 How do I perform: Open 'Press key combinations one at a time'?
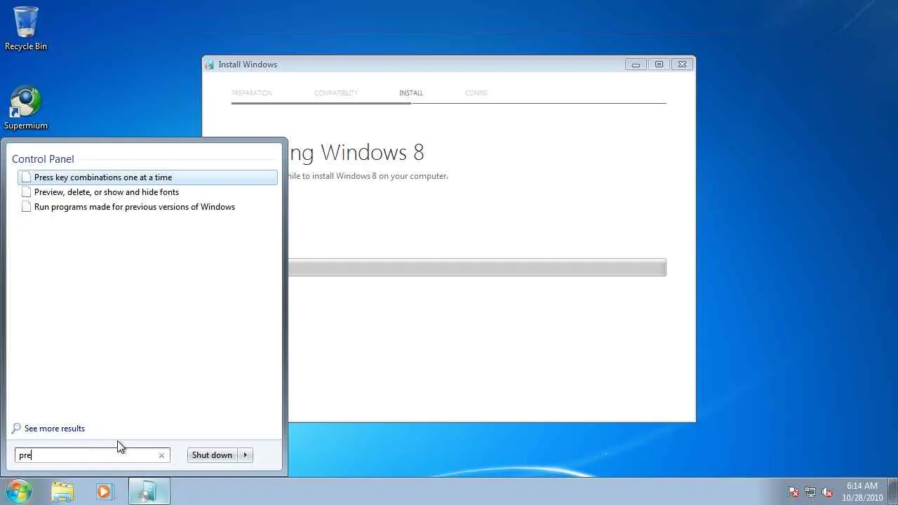pos(147,177)
